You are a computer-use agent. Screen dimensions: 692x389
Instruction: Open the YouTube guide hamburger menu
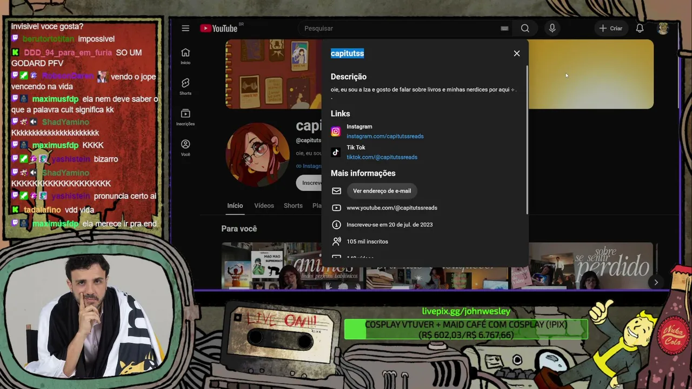185,28
